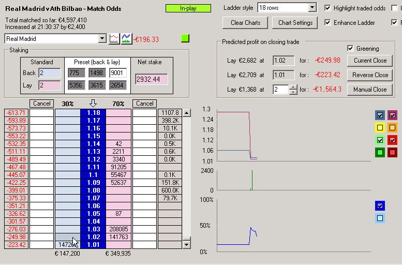The width and height of the screenshot is (402, 265).
Task: Toggle the light blue percentage chart swatch
Action: (380, 218)
